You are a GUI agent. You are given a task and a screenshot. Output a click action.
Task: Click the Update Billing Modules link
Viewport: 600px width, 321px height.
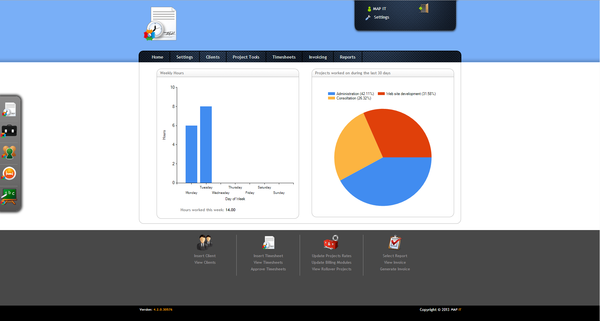tap(332, 262)
